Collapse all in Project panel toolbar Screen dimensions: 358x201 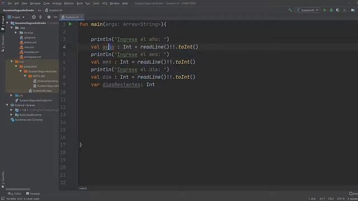click(40, 17)
